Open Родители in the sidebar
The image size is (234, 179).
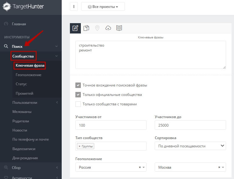point(21,121)
